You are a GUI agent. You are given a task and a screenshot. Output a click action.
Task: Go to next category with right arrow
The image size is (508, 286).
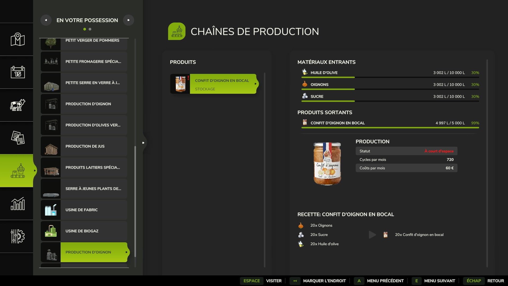pos(129,20)
